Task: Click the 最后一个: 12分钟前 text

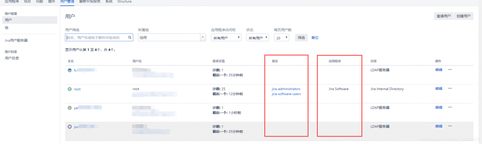Action: pos(228,94)
